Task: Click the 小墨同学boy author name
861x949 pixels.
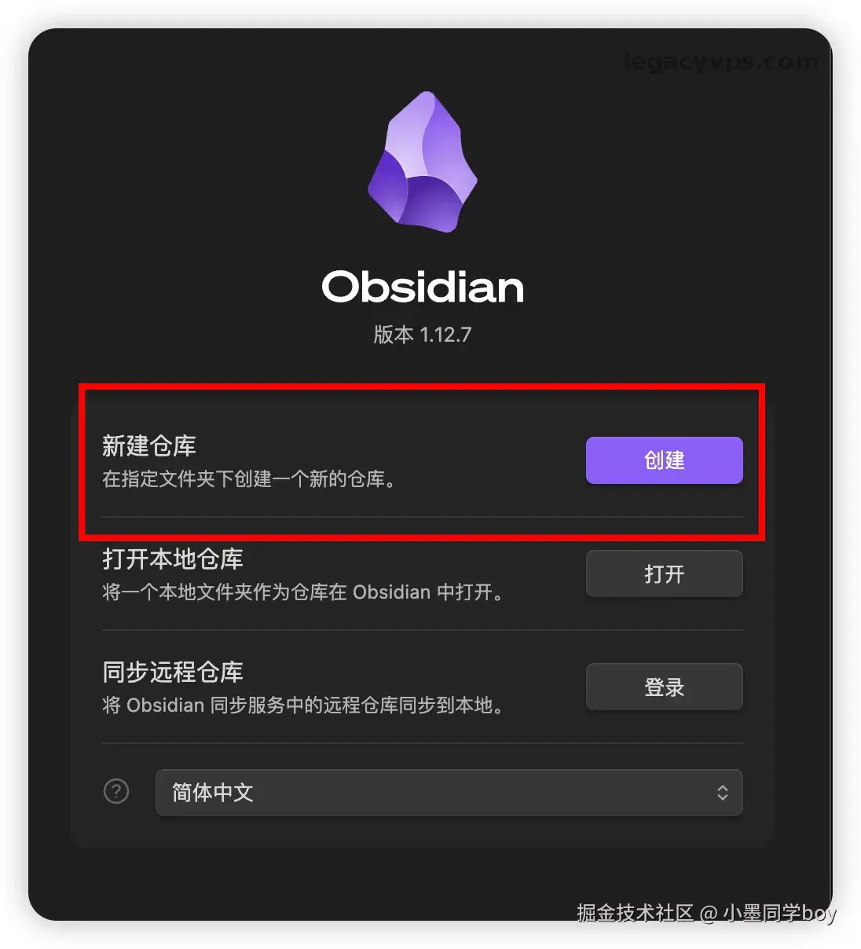Action: tap(779, 913)
